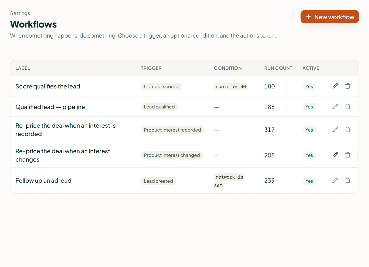This screenshot has height=267, width=369.
Task: Select the 'Product interest recorded' trigger tag
Action: click(x=172, y=130)
